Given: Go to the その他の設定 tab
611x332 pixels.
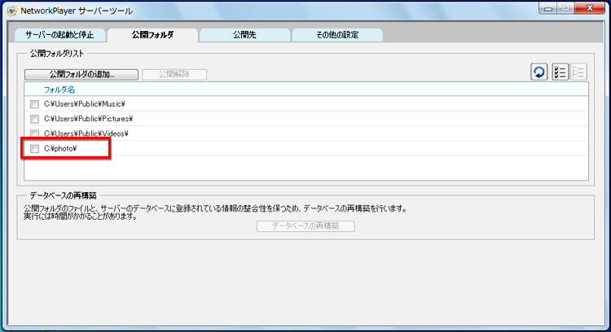Looking at the screenshot, I should [337, 35].
